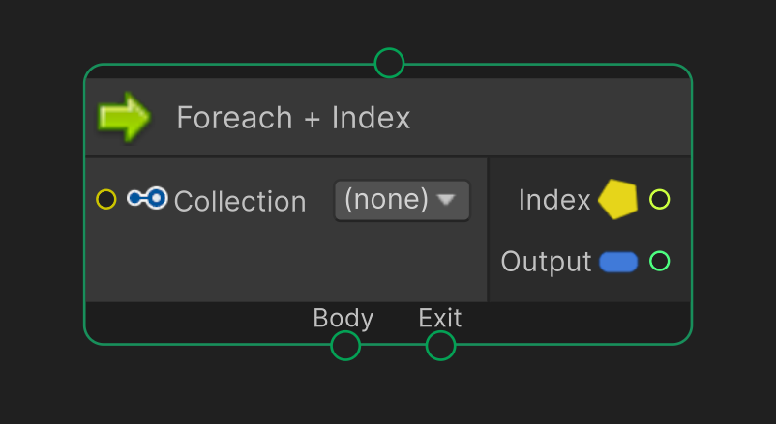Click the control input port atop the node
This screenshot has width=776, height=424.
tap(389, 63)
